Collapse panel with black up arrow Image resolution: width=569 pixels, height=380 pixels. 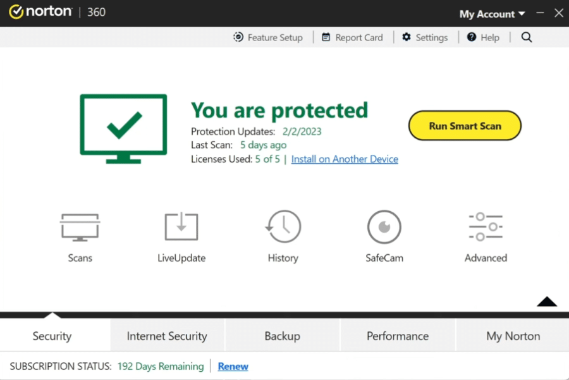tap(547, 302)
